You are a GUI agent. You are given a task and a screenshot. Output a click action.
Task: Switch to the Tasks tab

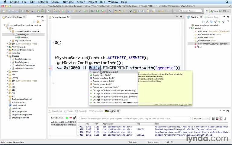coord(69,111)
